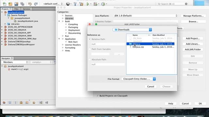Click the Build Project hammer icon
Image resolution: width=209 pixels, height=117 pixels.
click(75, 4)
